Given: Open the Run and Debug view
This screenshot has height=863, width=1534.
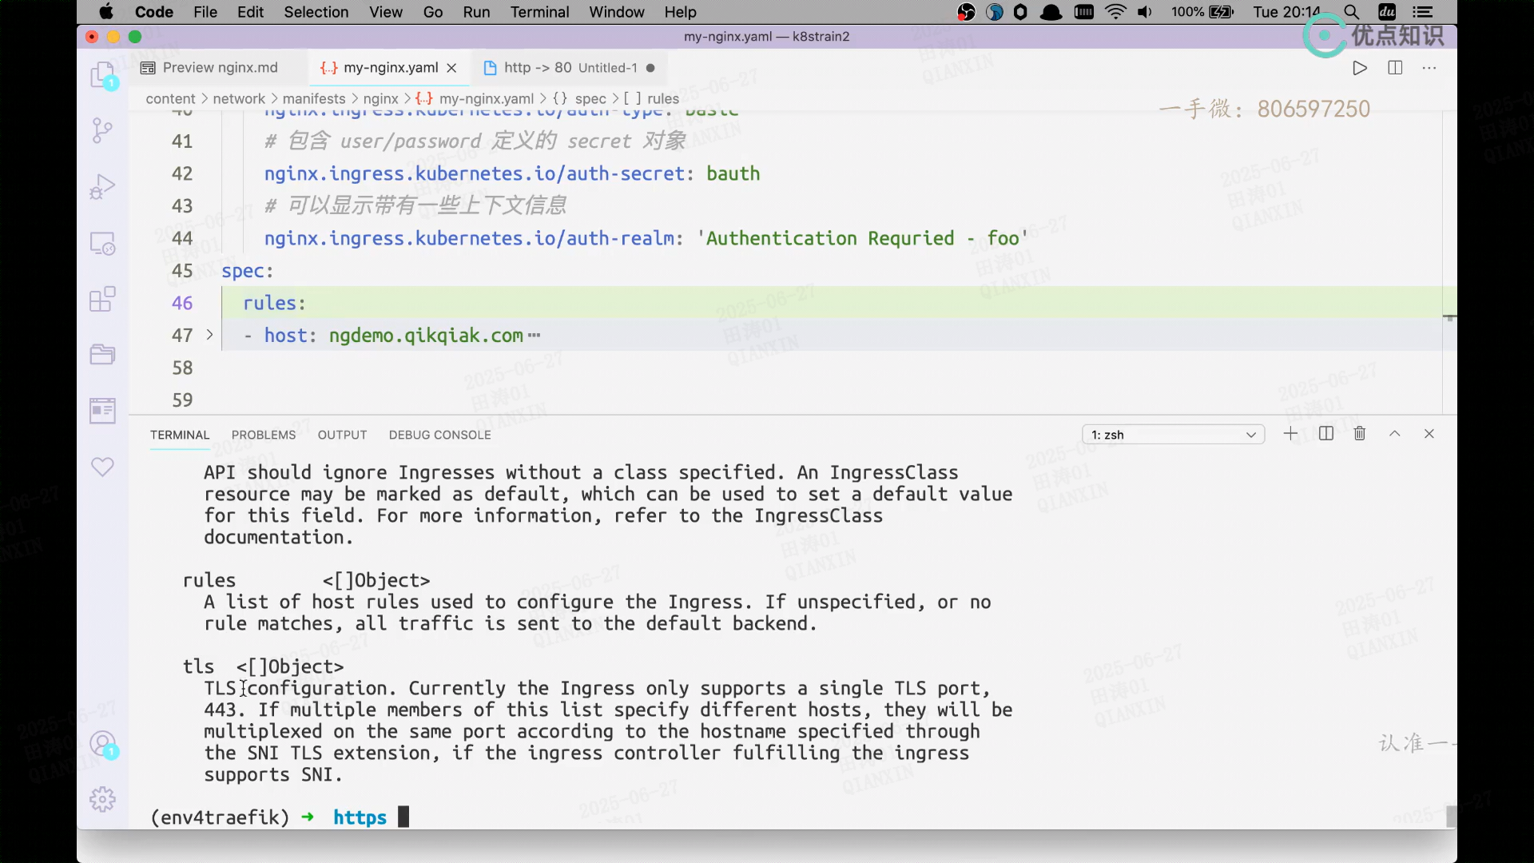Looking at the screenshot, I should (x=102, y=186).
